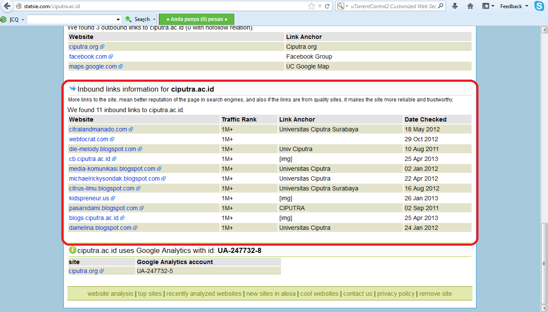Open the 'top sites' footer link

click(150, 294)
